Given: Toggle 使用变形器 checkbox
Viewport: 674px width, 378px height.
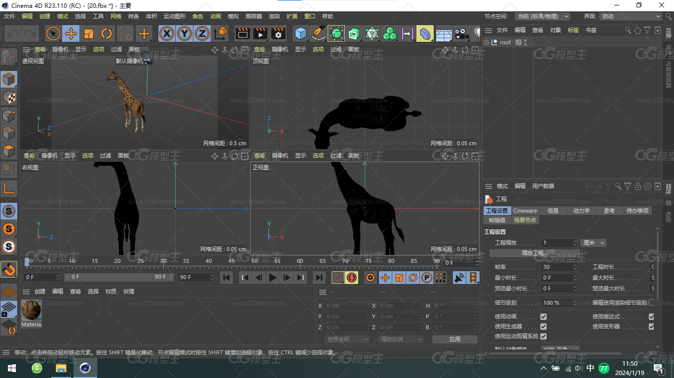Looking at the screenshot, I should click(x=651, y=326).
